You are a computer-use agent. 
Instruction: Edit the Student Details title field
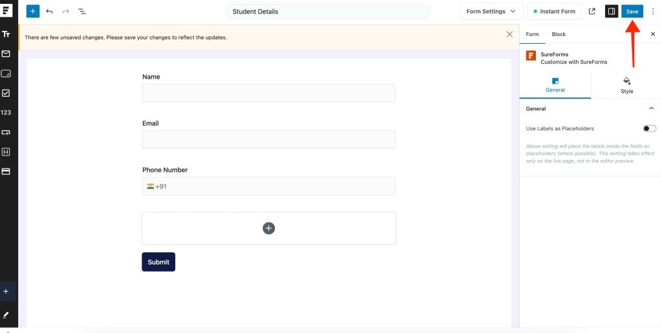point(328,12)
